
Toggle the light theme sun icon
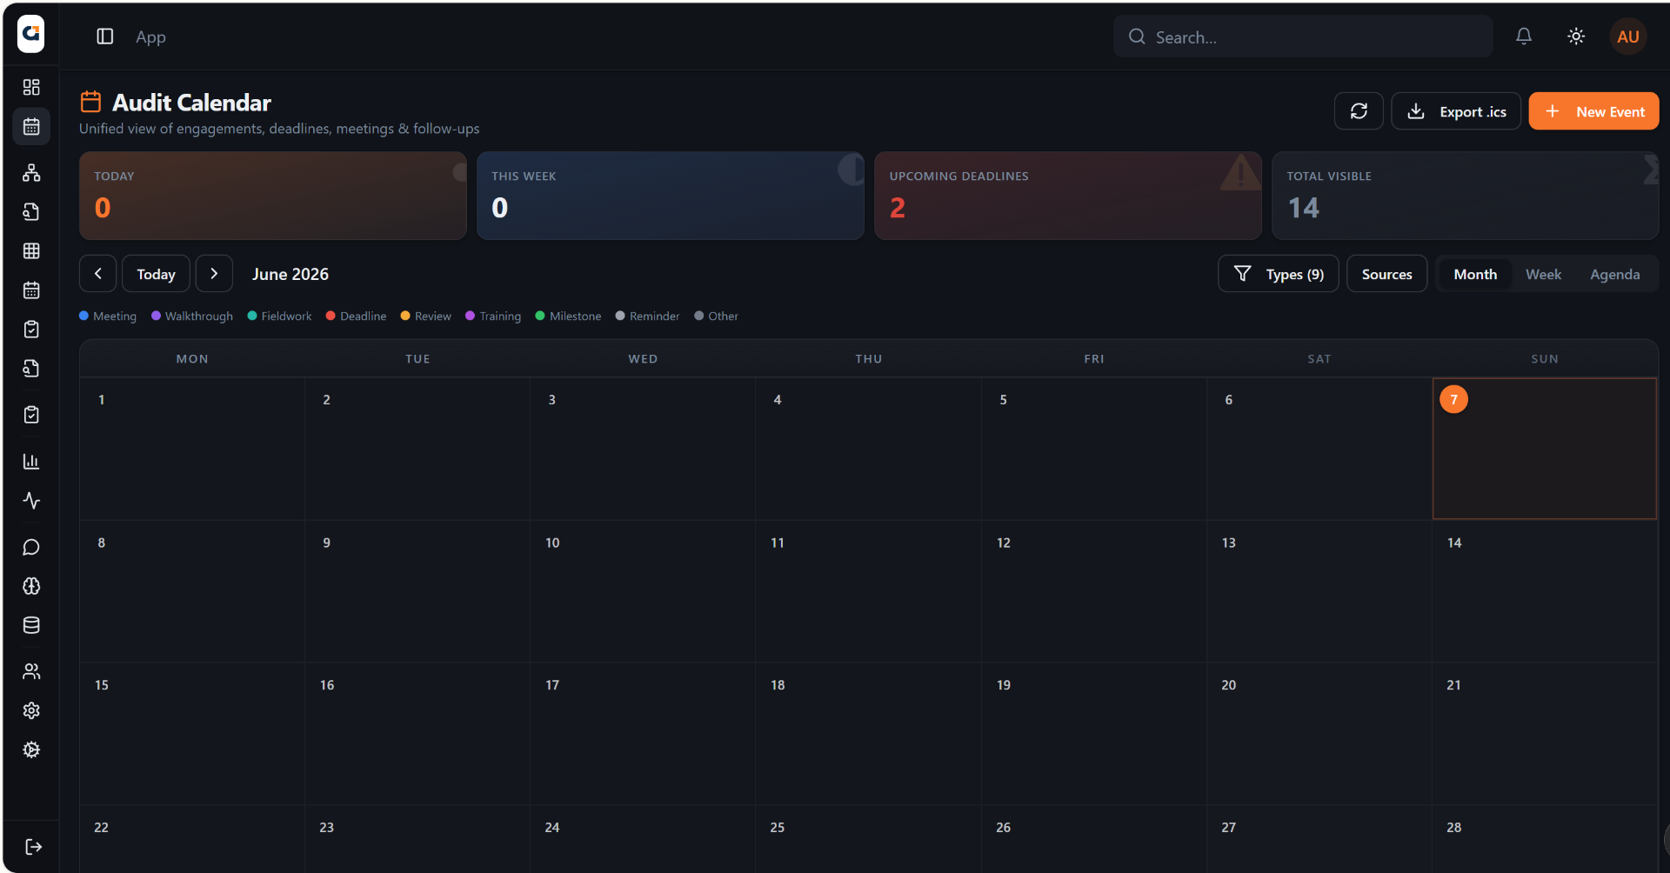tap(1576, 37)
